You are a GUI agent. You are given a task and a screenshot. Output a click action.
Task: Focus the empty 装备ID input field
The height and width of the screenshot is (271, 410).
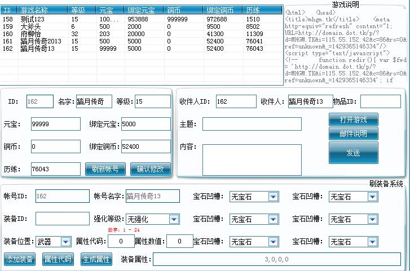[63, 219]
